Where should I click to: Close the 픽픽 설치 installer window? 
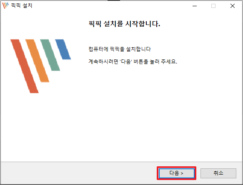coord(232,6)
